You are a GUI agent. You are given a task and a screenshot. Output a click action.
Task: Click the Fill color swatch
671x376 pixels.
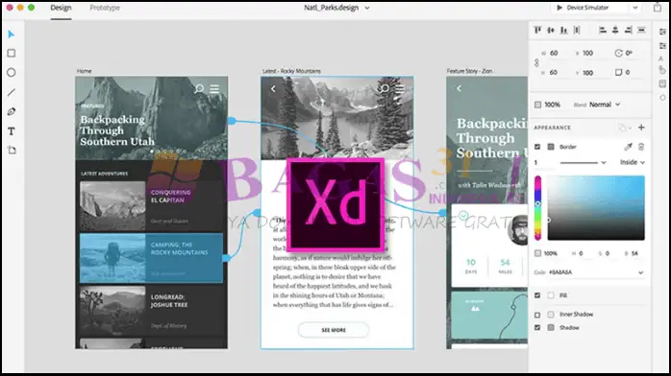551,295
